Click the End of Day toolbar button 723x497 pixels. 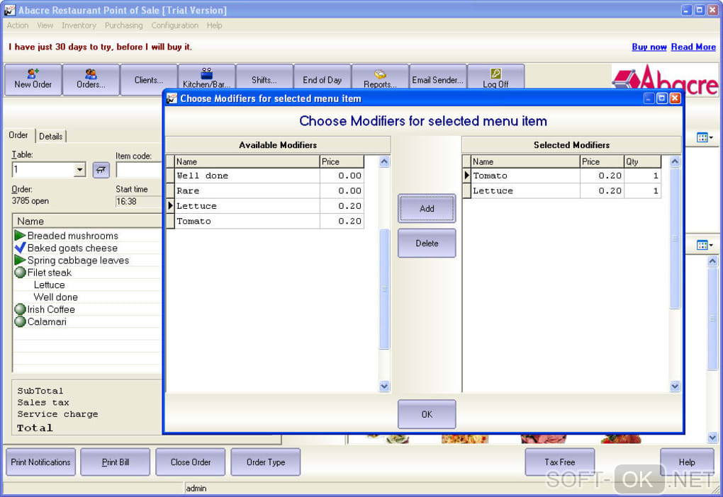[323, 77]
